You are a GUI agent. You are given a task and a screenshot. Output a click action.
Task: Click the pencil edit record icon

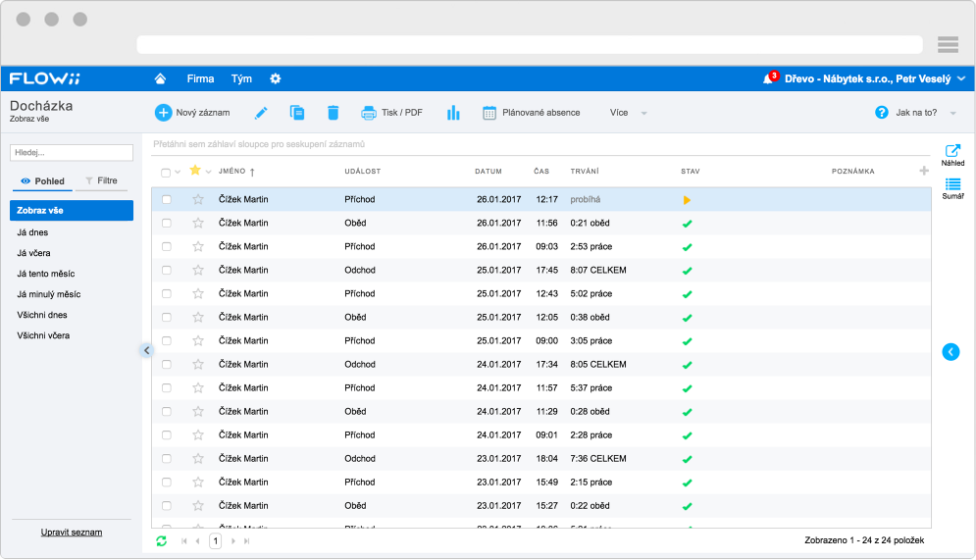261,113
